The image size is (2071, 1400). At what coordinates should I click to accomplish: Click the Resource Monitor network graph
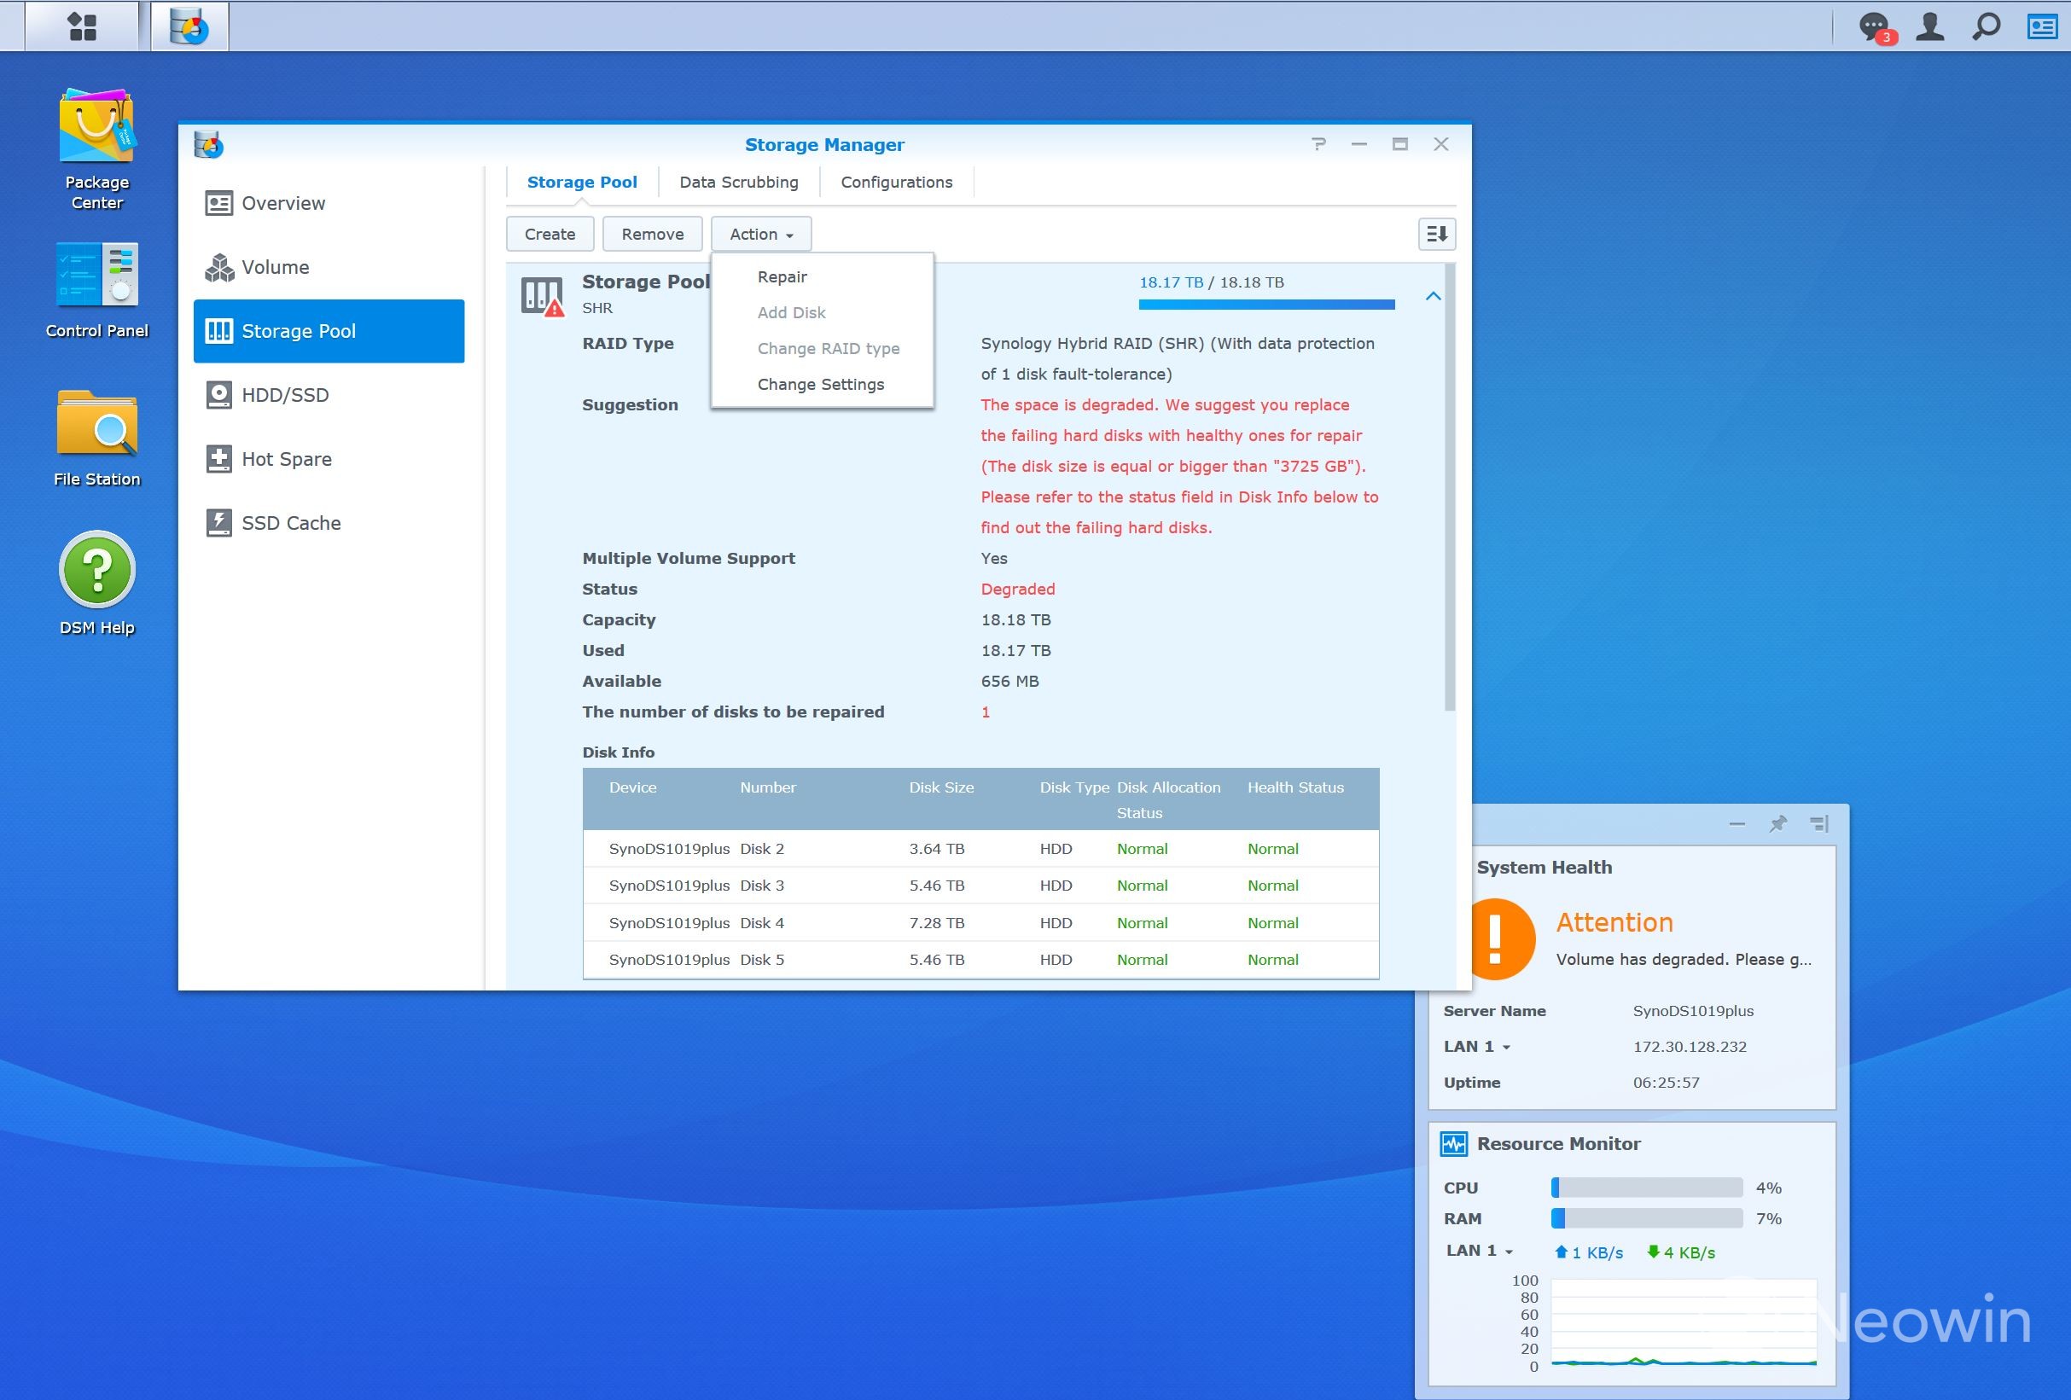point(1684,1322)
